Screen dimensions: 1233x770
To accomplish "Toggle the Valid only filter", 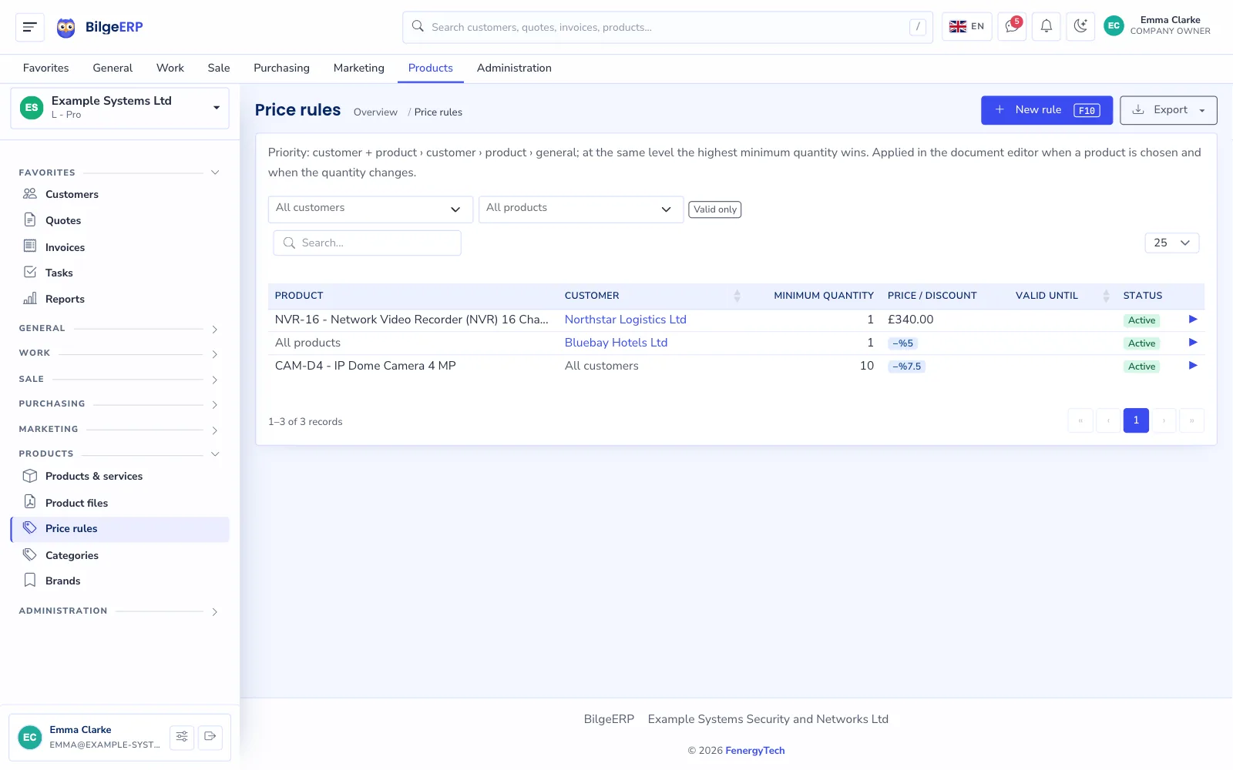I will (x=714, y=209).
